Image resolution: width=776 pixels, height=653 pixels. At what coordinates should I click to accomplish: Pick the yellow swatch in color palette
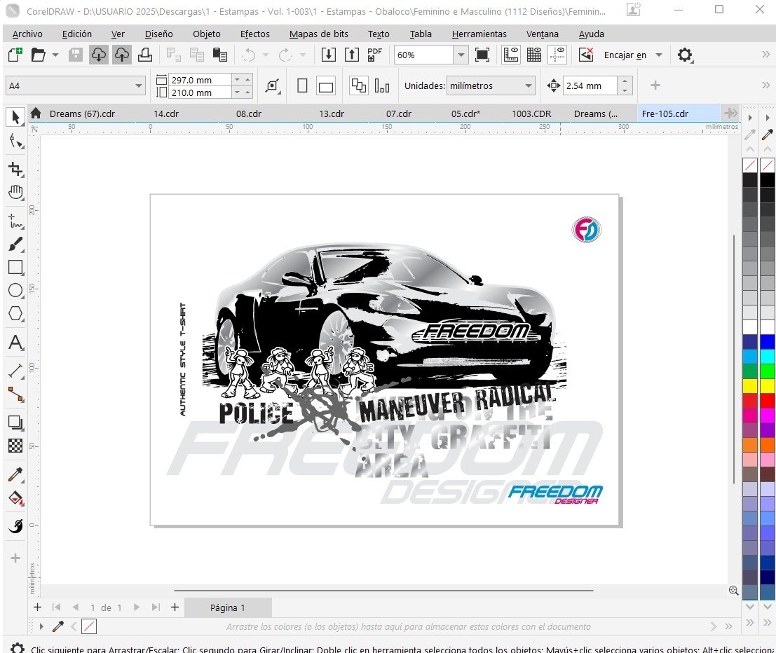click(749, 385)
